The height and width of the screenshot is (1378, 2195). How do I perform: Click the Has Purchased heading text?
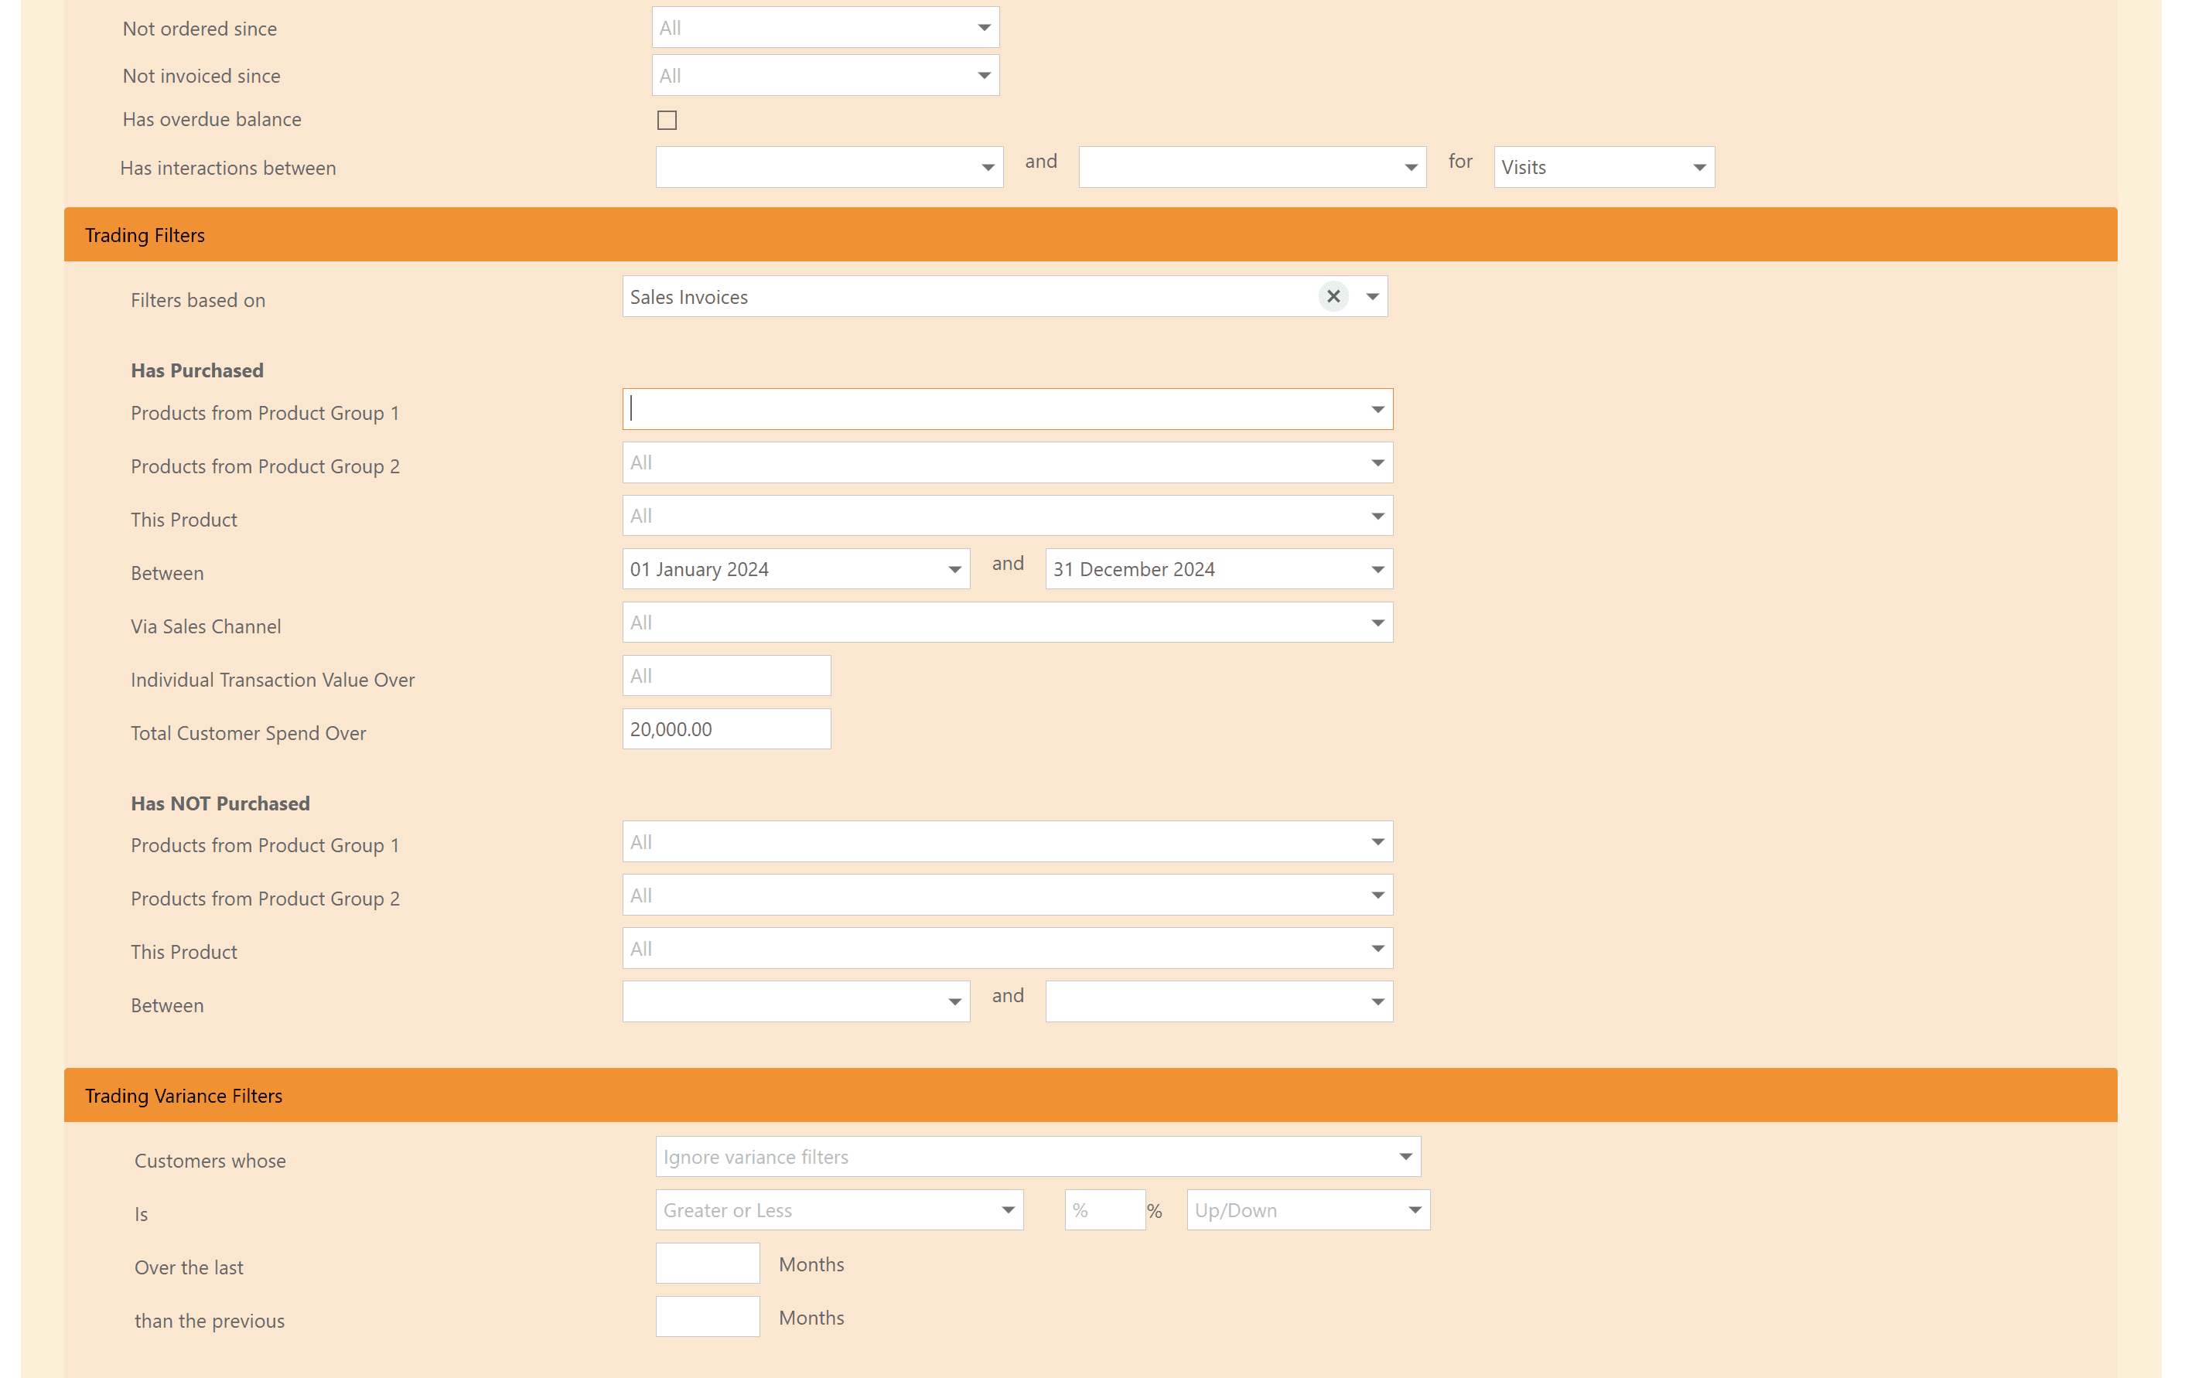pyautogui.click(x=197, y=370)
